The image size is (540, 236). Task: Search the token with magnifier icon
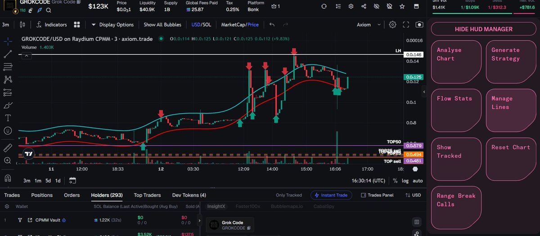(48, 10)
